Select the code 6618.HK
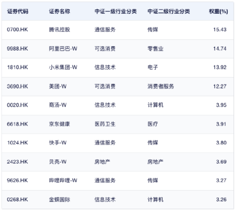 tap(17, 124)
